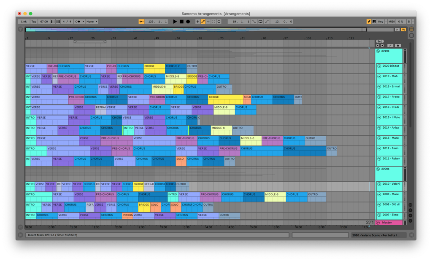The width and height of the screenshot is (432, 261).
Task: Open the groove pool None dropdown
Action: [91, 21]
